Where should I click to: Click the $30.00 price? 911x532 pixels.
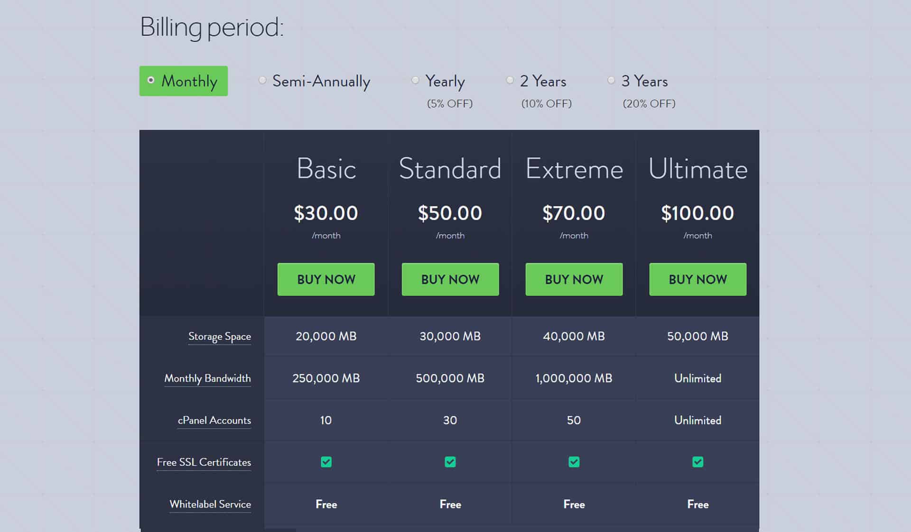(x=326, y=213)
